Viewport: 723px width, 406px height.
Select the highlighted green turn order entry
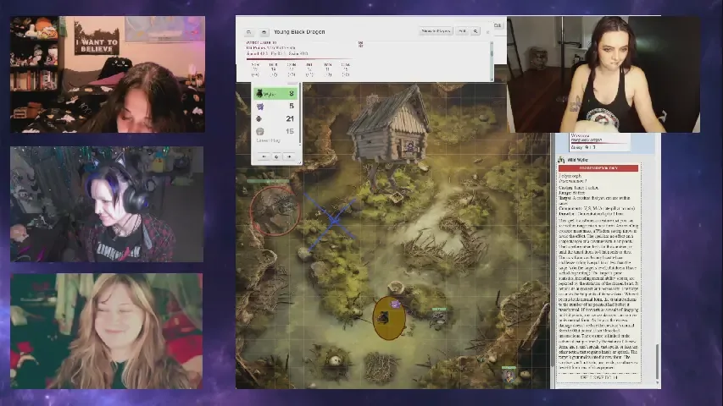(276, 94)
